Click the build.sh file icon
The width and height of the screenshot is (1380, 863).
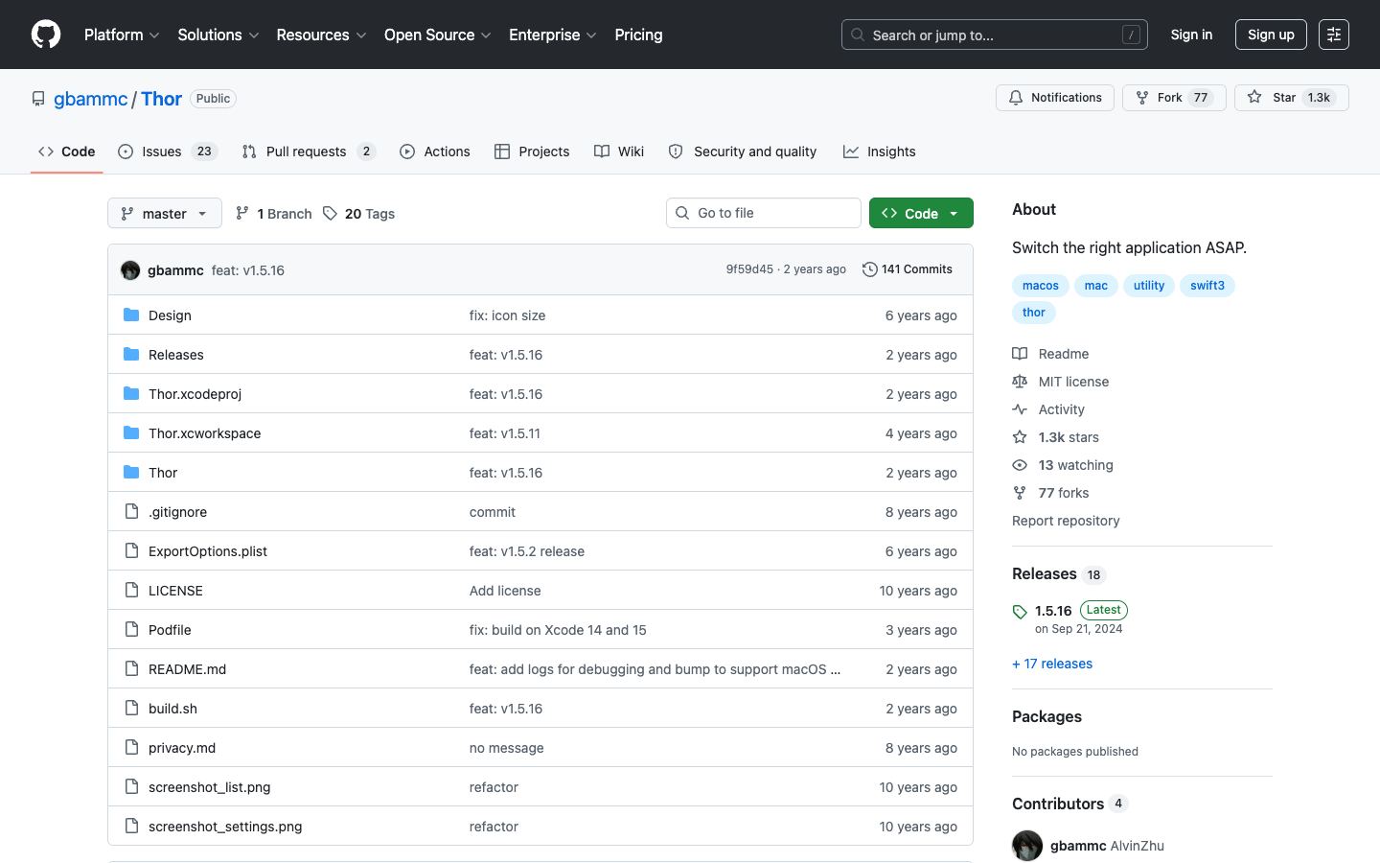click(x=131, y=708)
